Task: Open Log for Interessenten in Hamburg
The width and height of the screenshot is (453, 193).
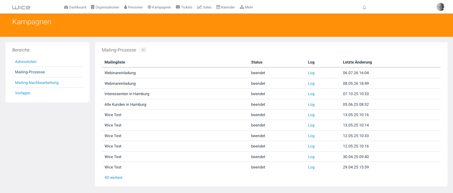Action: (x=311, y=94)
